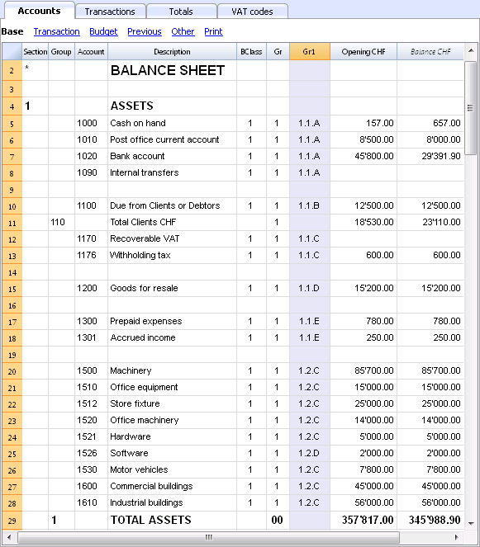The height and width of the screenshot is (547, 480).
Task: Click the 'Withholding tax' cell
Action: (172, 255)
